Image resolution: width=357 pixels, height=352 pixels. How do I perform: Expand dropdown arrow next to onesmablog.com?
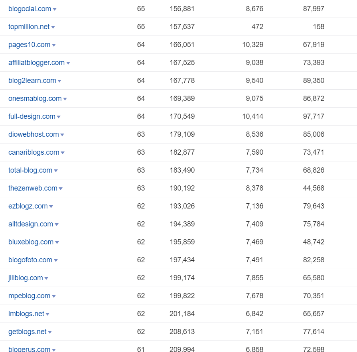coord(65,99)
